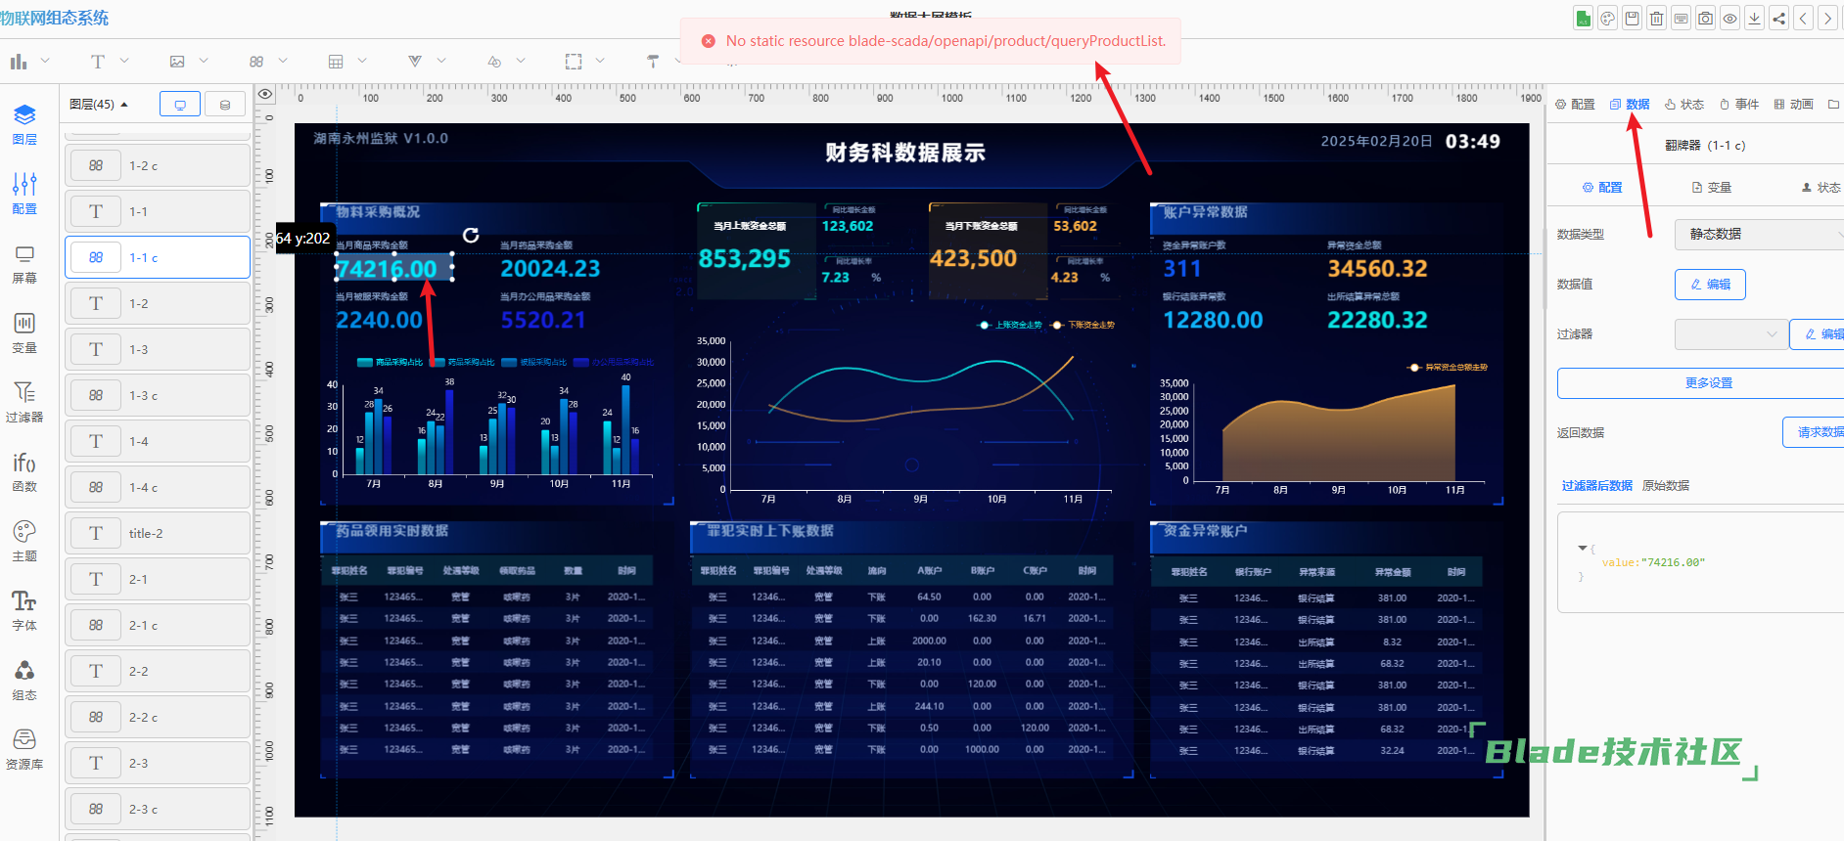Click the preview eye icon in top toolbar

[1729, 19]
